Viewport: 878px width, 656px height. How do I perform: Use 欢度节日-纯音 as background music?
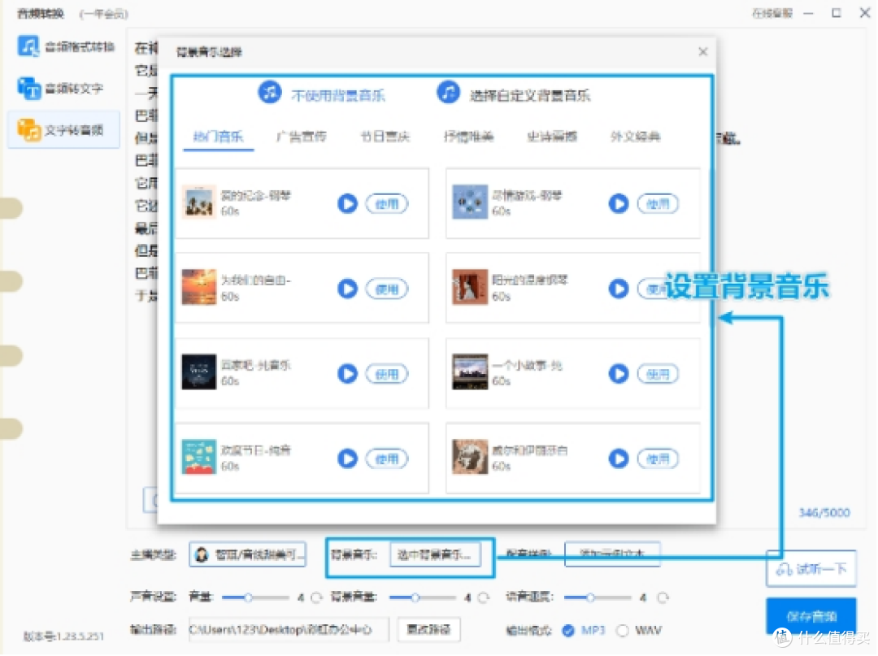(387, 459)
